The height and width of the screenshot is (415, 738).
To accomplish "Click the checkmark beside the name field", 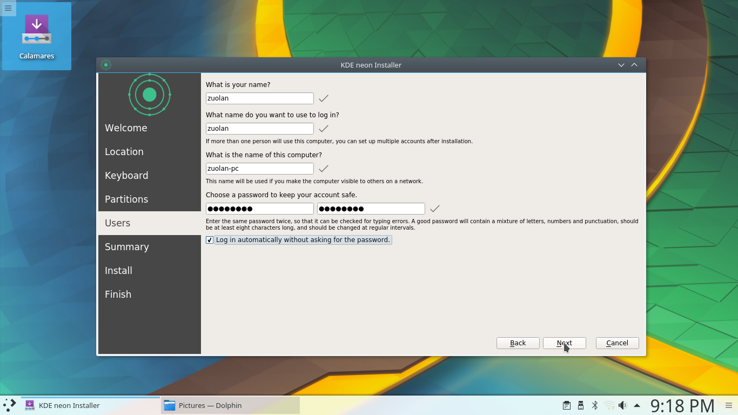I will (324, 98).
